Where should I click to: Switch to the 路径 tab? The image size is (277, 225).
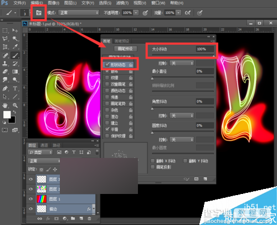pos(57,145)
